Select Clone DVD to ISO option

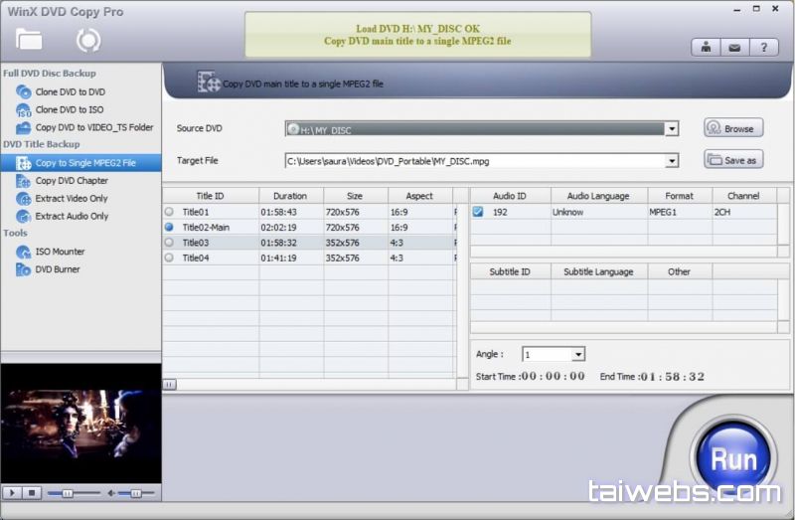(69, 109)
